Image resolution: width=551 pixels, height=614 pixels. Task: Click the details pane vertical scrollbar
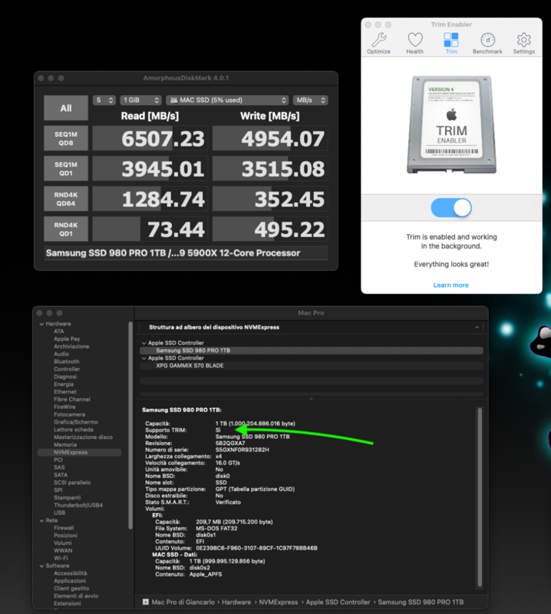click(480, 497)
